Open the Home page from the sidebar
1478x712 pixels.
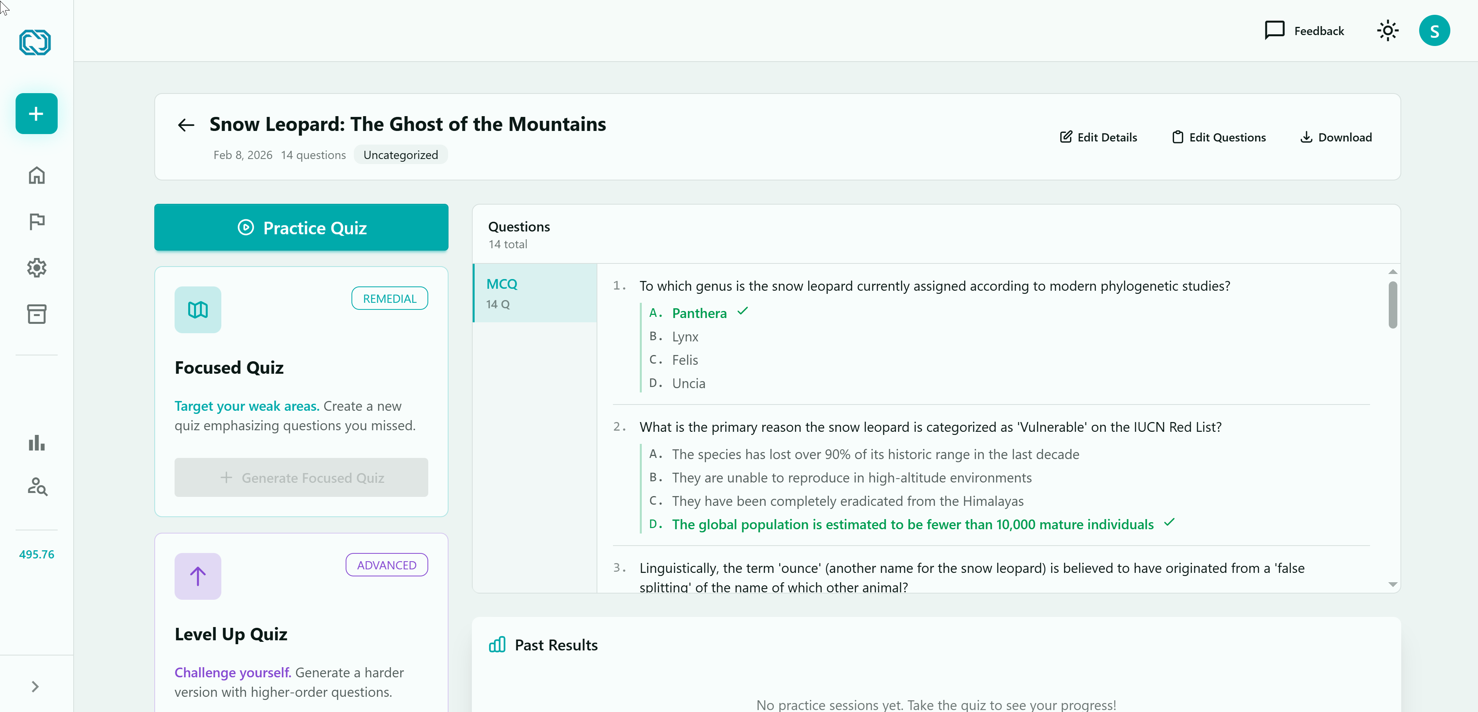click(x=36, y=175)
